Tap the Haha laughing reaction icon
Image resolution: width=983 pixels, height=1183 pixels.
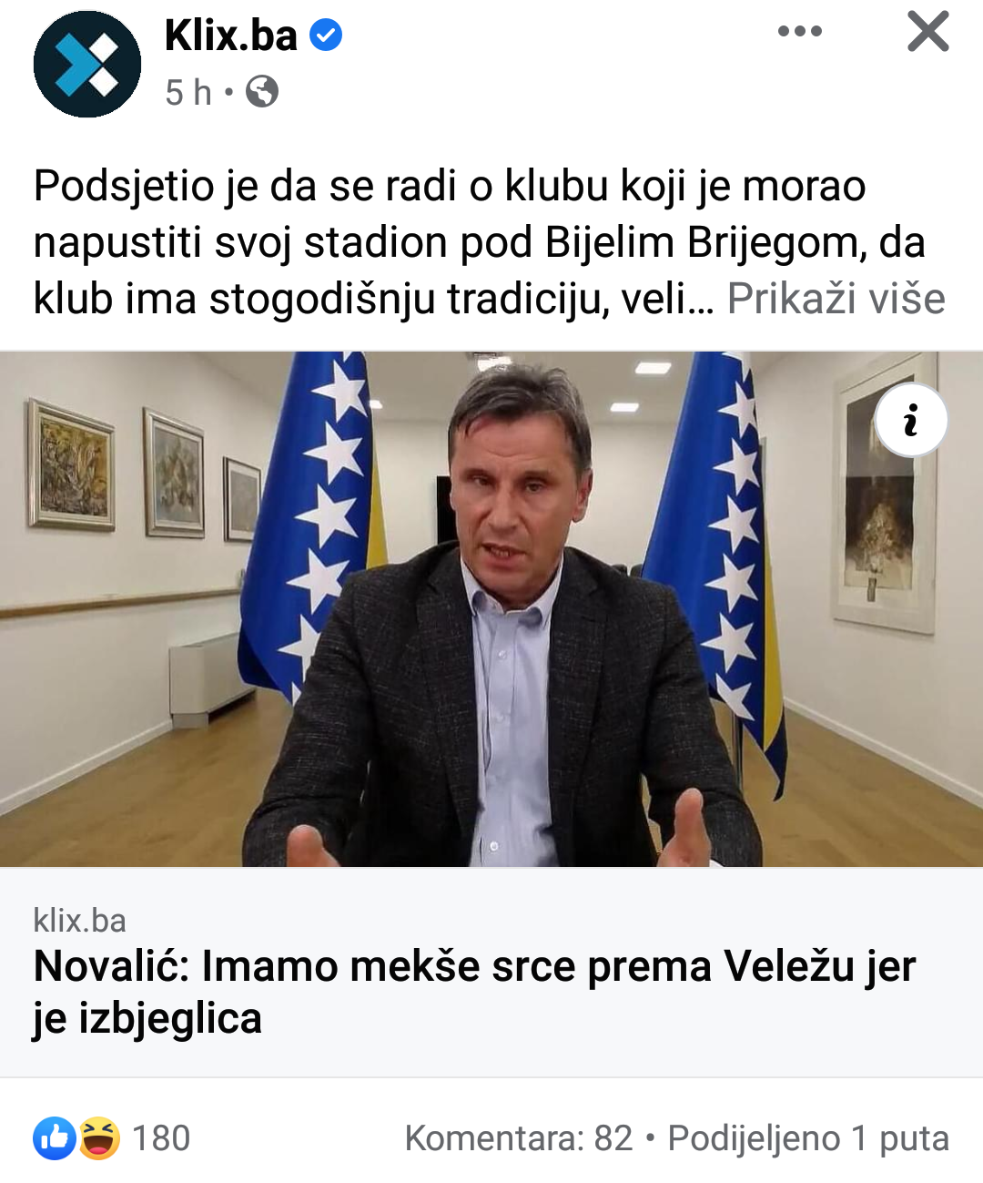99,1138
